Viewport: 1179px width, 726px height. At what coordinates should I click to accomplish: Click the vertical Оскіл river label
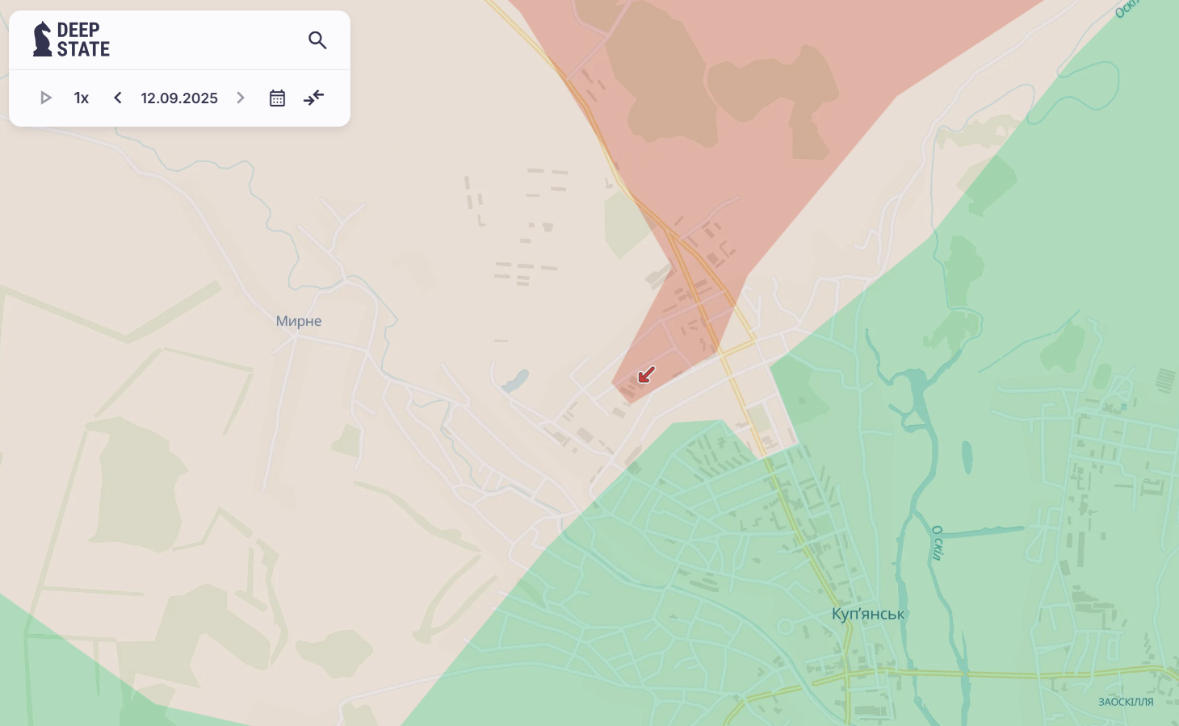tap(937, 542)
